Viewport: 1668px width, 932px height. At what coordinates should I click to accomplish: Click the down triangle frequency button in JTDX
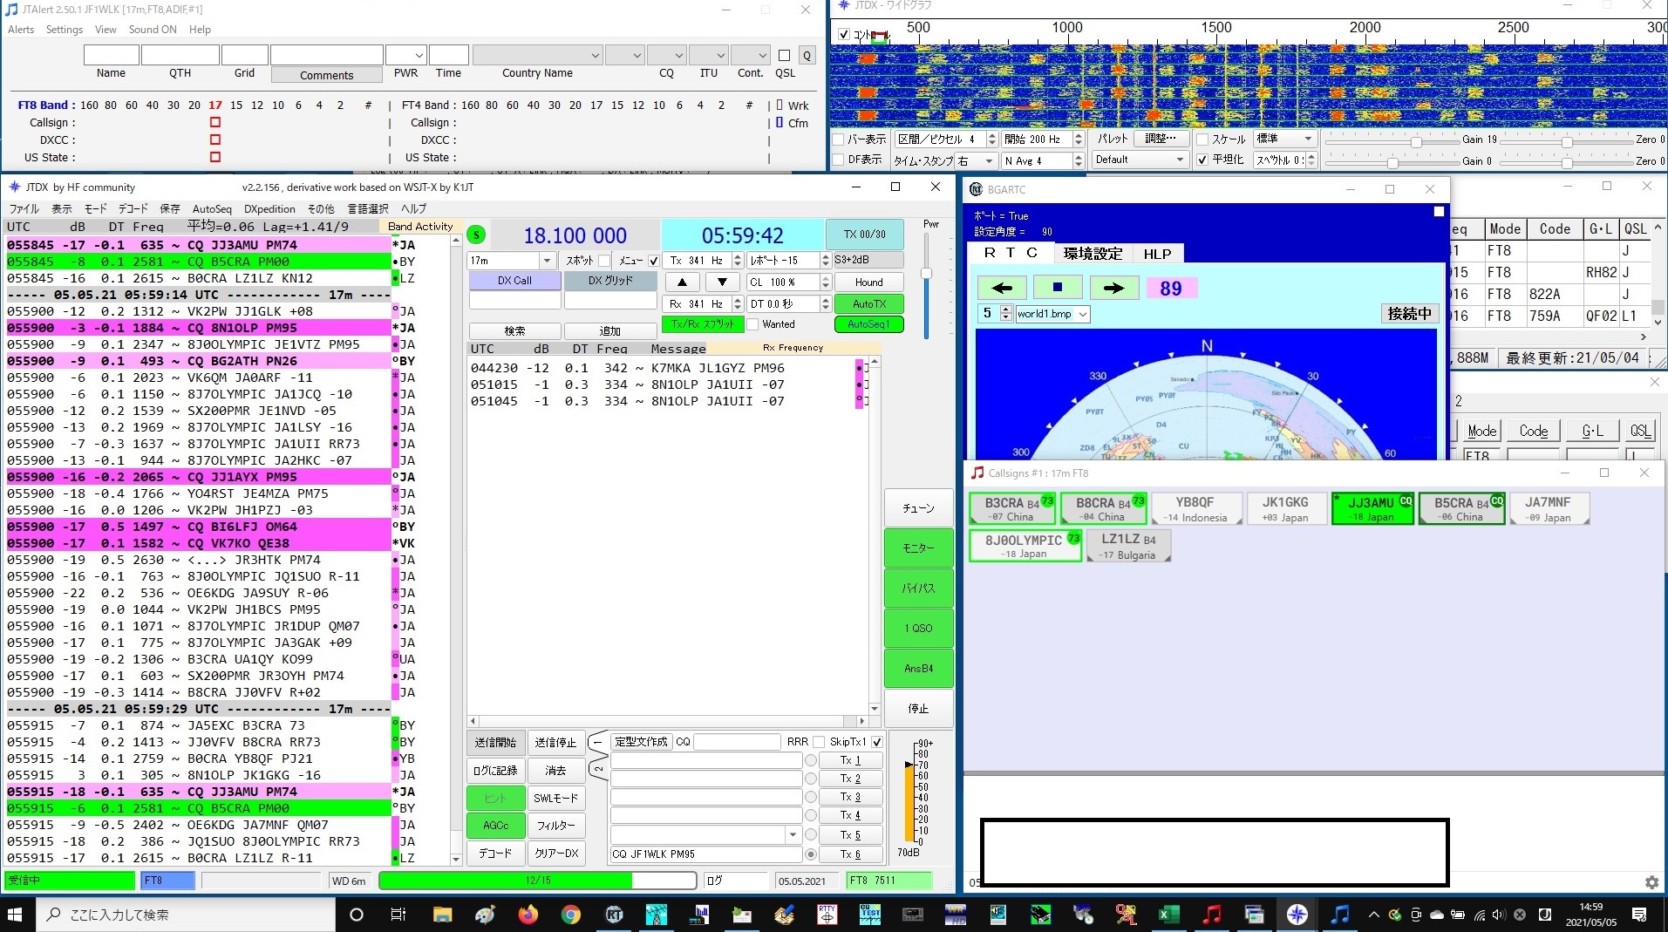point(722,282)
